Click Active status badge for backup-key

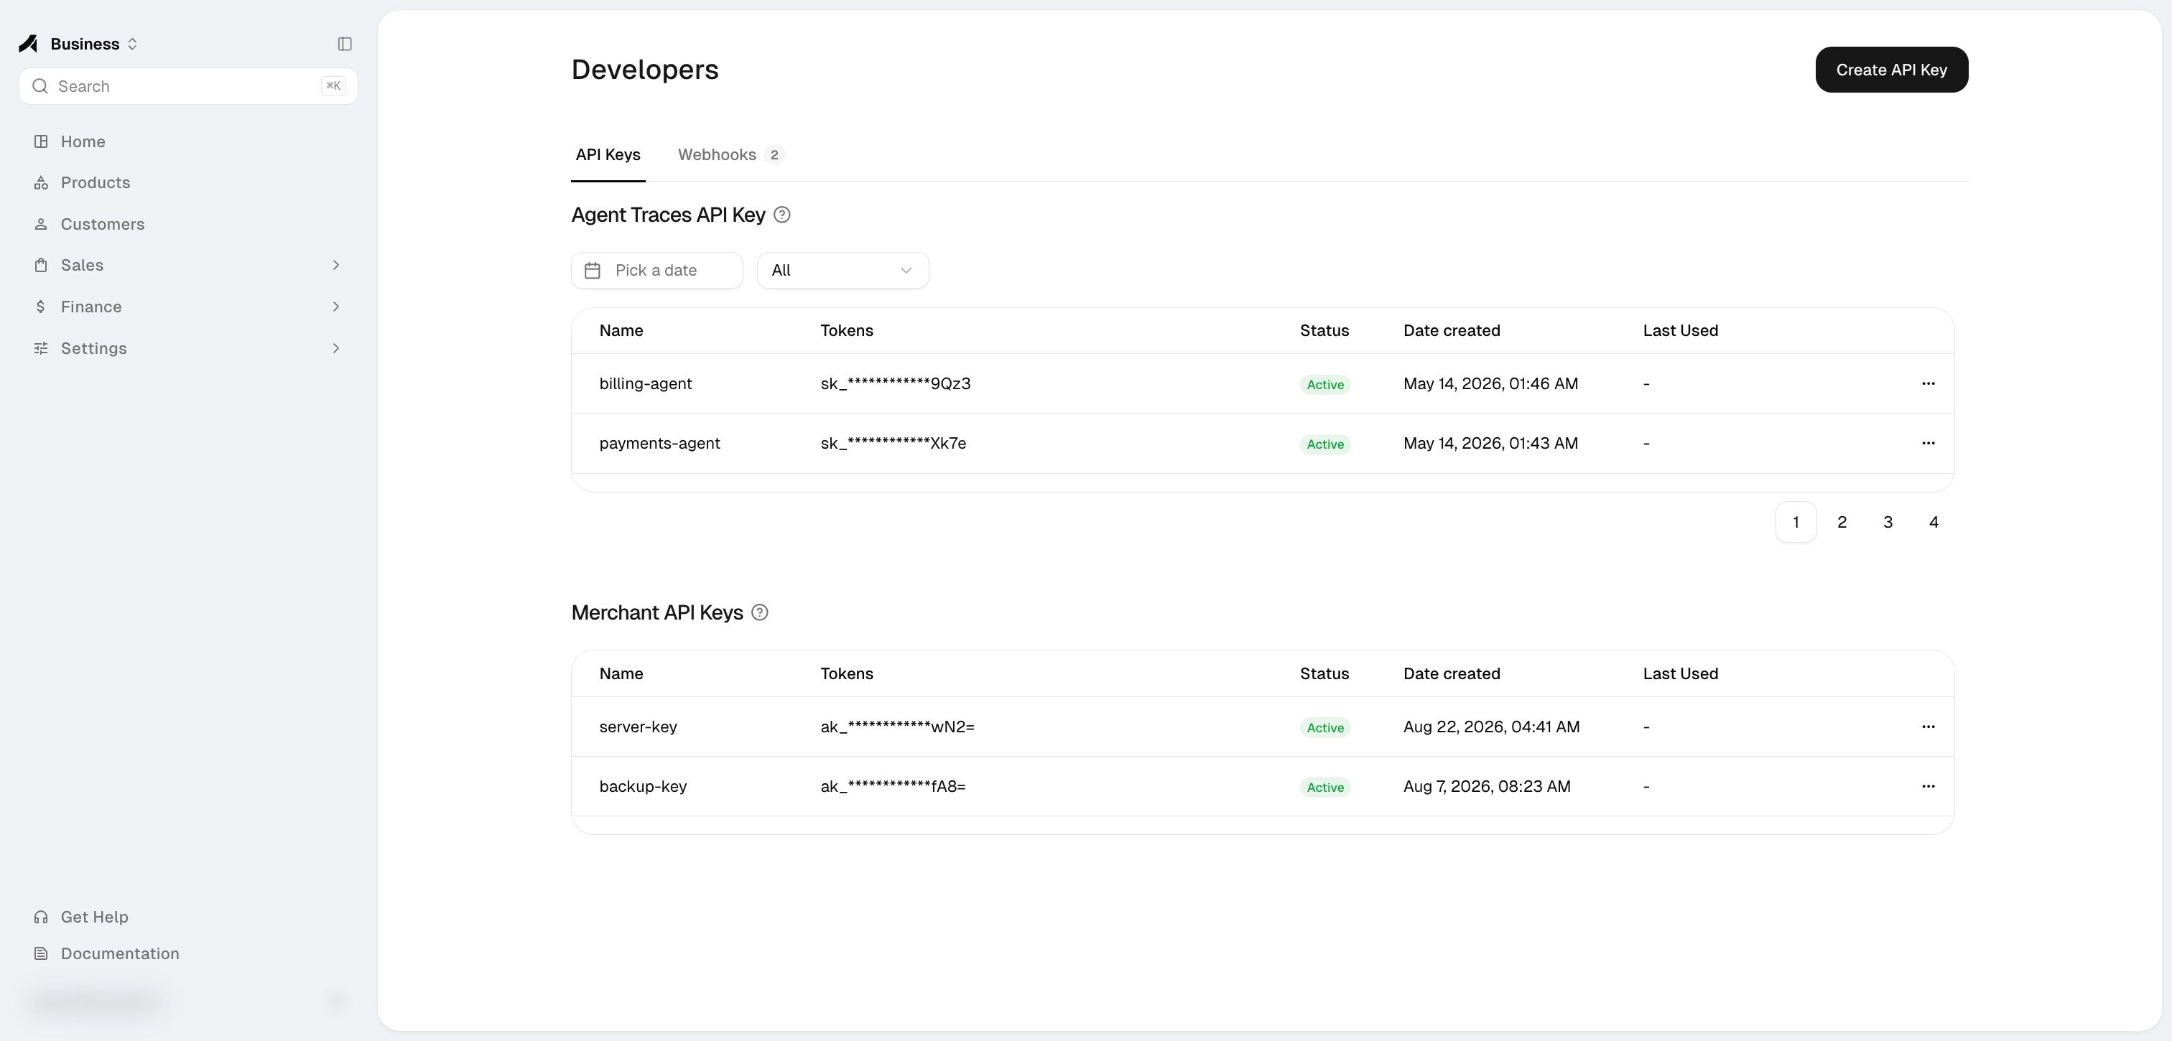tap(1324, 788)
